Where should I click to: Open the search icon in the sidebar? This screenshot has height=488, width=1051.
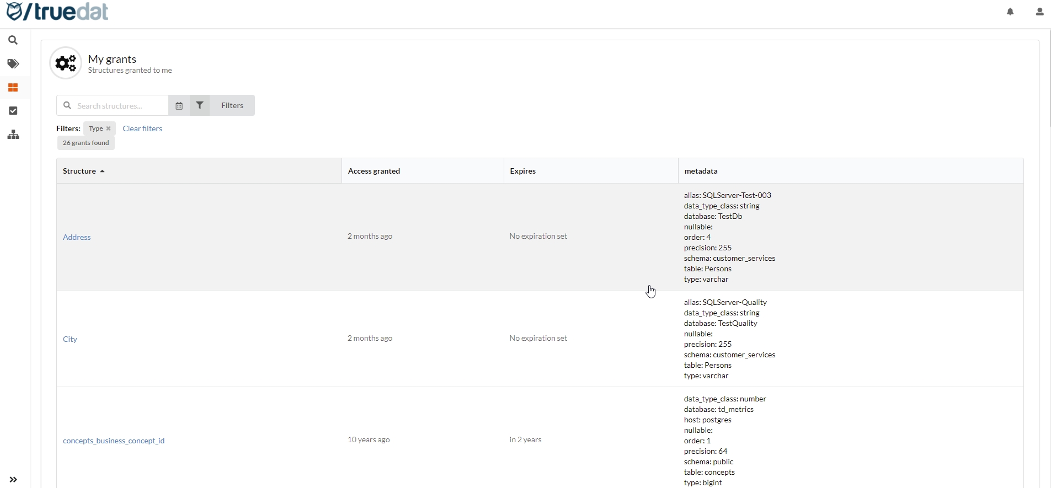[13, 41]
